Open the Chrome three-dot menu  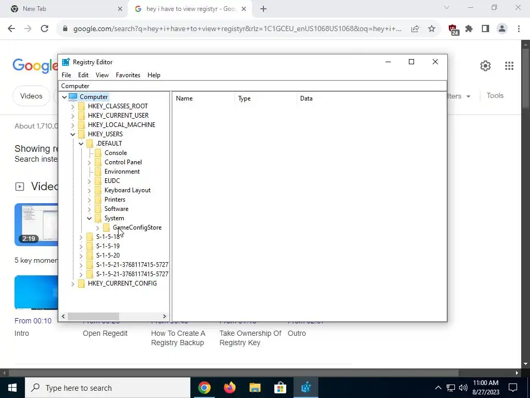pyautogui.click(x=519, y=29)
